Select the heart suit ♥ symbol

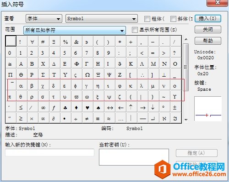click(87, 108)
